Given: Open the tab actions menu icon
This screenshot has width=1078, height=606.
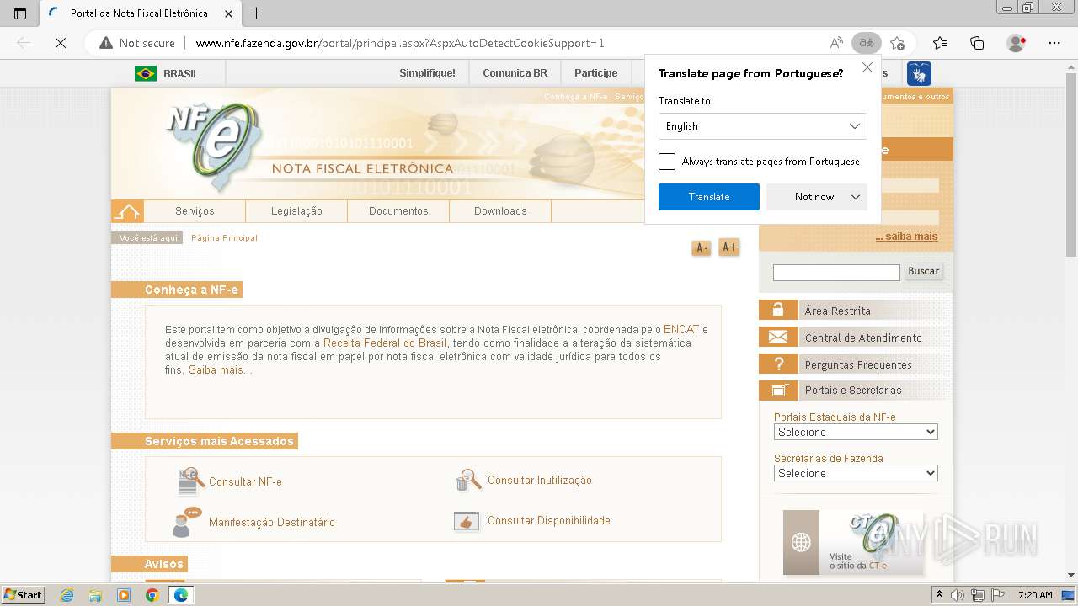Looking at the screenshot, I should pyautogui.click(x=20, y=13).
